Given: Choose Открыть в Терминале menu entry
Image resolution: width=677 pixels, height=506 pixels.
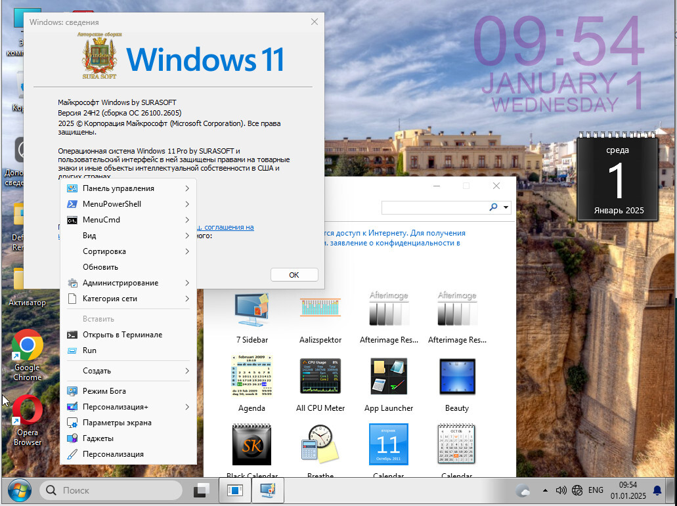Looking at the screenshot, I should point(128,335).
